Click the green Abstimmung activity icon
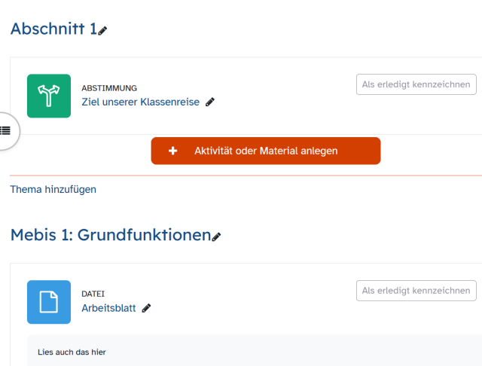The height and width of the screenshot is (366, 482). [49, 96]
